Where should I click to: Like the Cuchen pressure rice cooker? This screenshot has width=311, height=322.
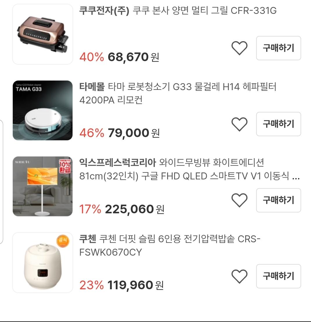coord(239,276)
